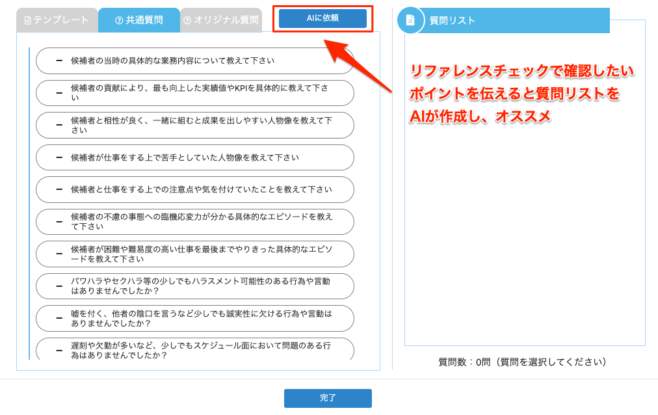Select question about 相性が良く成果を出しやすい人物像
Screen dimensions: 658x415
tap(194, 125)
